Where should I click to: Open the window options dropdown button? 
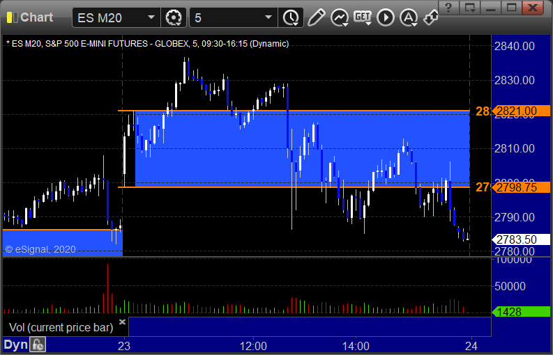point(469,7)
